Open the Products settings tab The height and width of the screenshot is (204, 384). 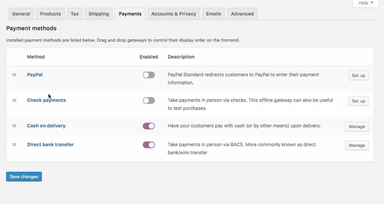pyautogui.click(x=50, y=14)
